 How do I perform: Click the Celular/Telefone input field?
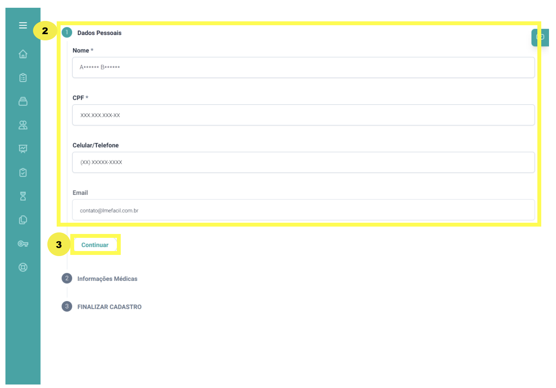(303, 162)
